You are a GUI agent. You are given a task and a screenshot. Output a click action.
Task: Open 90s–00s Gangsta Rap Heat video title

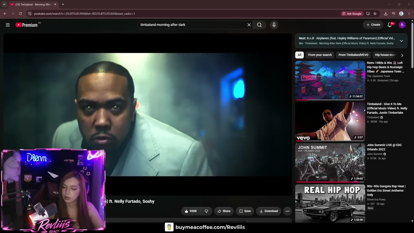[386, 191]
